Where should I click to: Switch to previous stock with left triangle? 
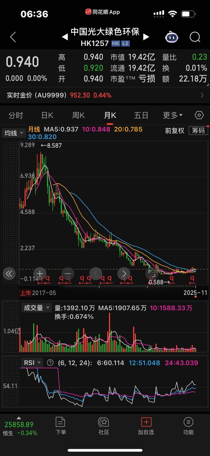(65, 37)
